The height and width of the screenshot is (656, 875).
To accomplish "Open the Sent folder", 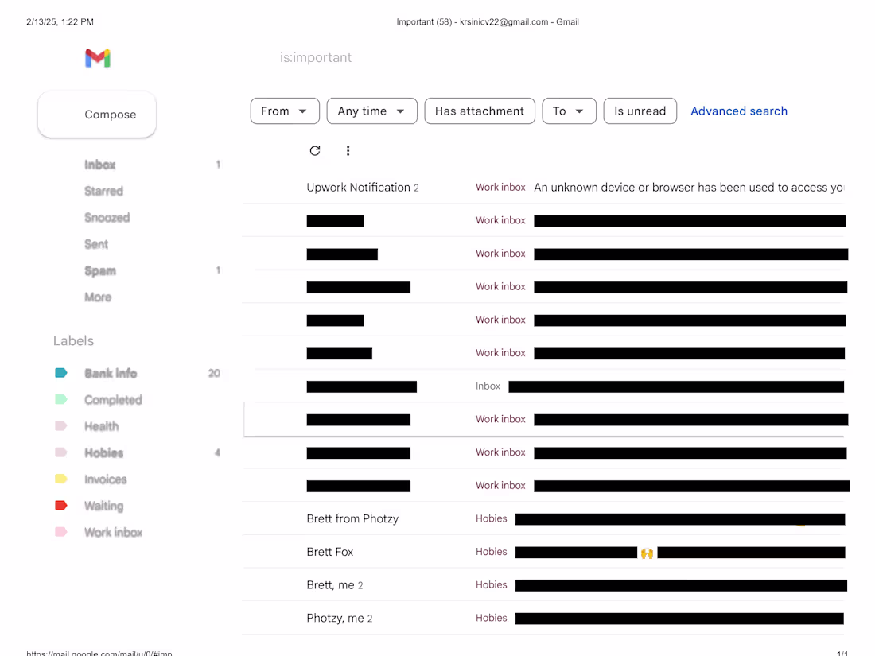I will (96, 244).
